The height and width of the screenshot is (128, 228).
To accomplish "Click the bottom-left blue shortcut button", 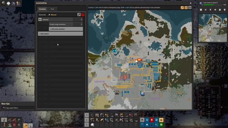I will tap(142, 125).
